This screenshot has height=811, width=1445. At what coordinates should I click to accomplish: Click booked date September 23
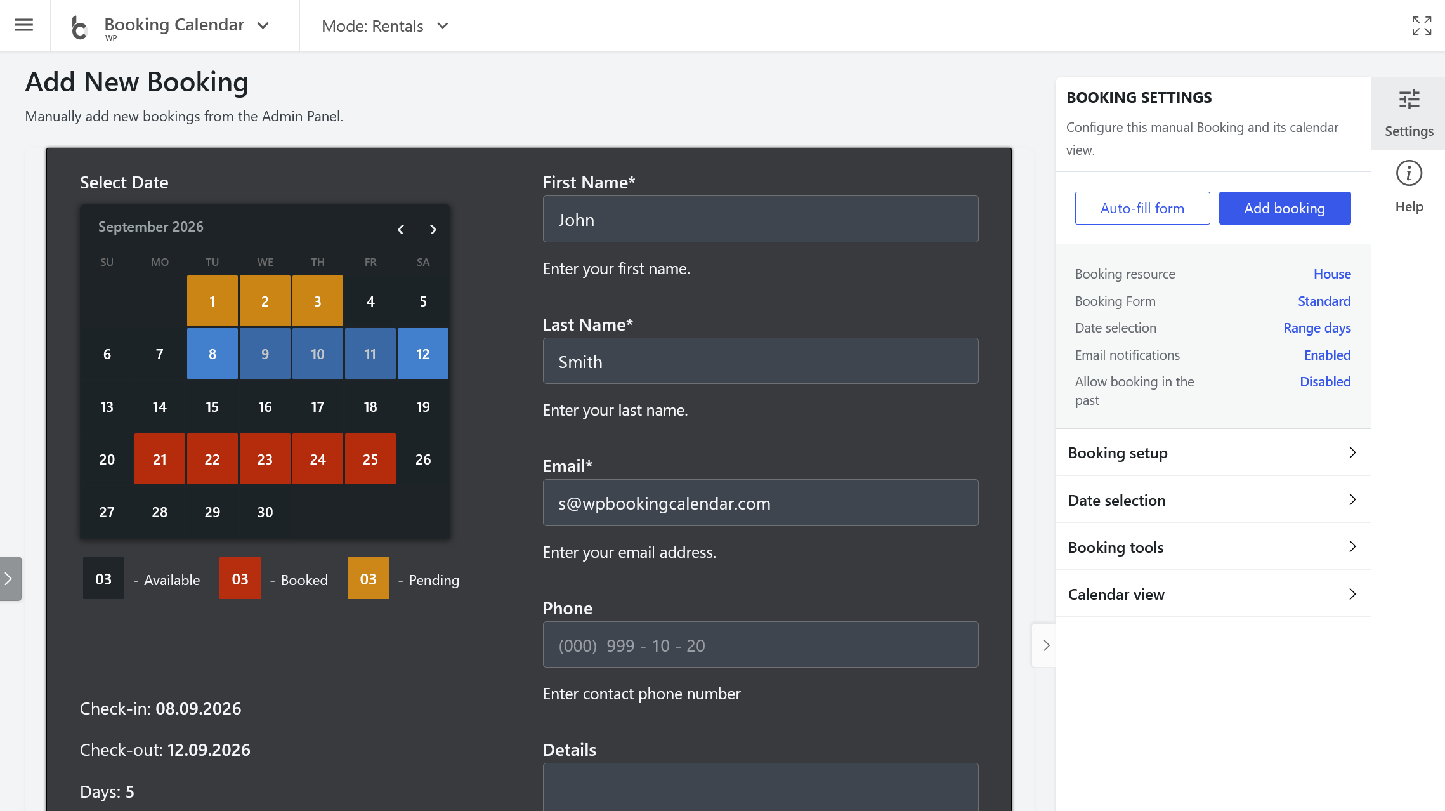(265, 459)
